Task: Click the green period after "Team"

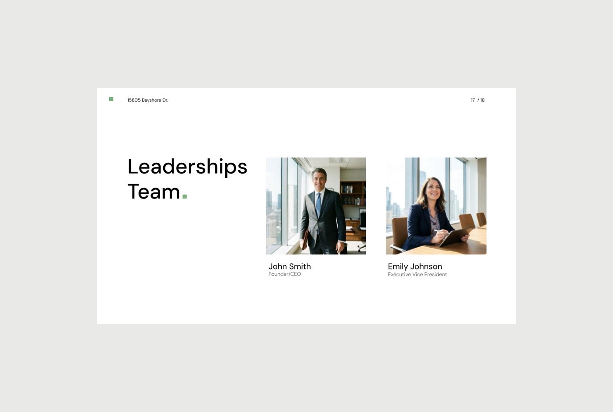Action: coord(184,196)
